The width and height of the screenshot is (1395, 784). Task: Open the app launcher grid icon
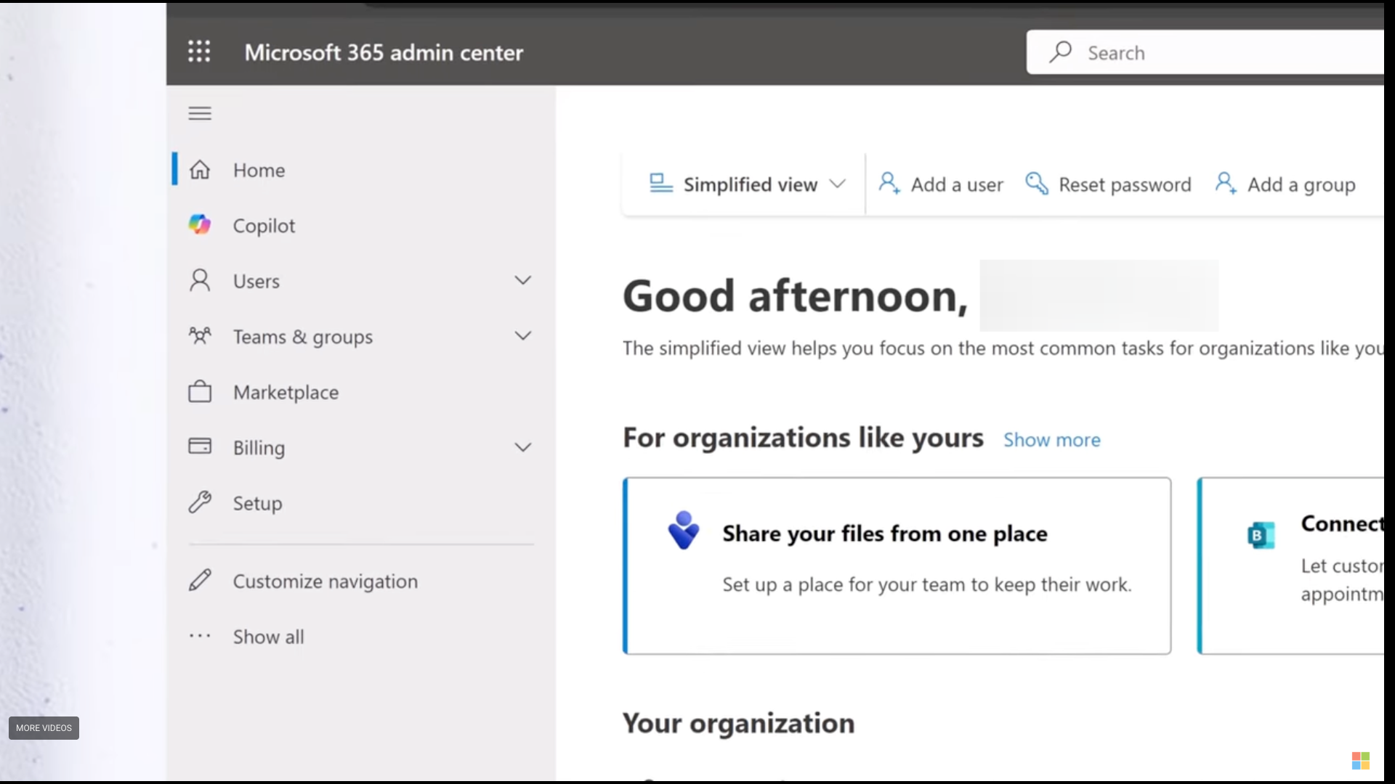coord(199,52)
